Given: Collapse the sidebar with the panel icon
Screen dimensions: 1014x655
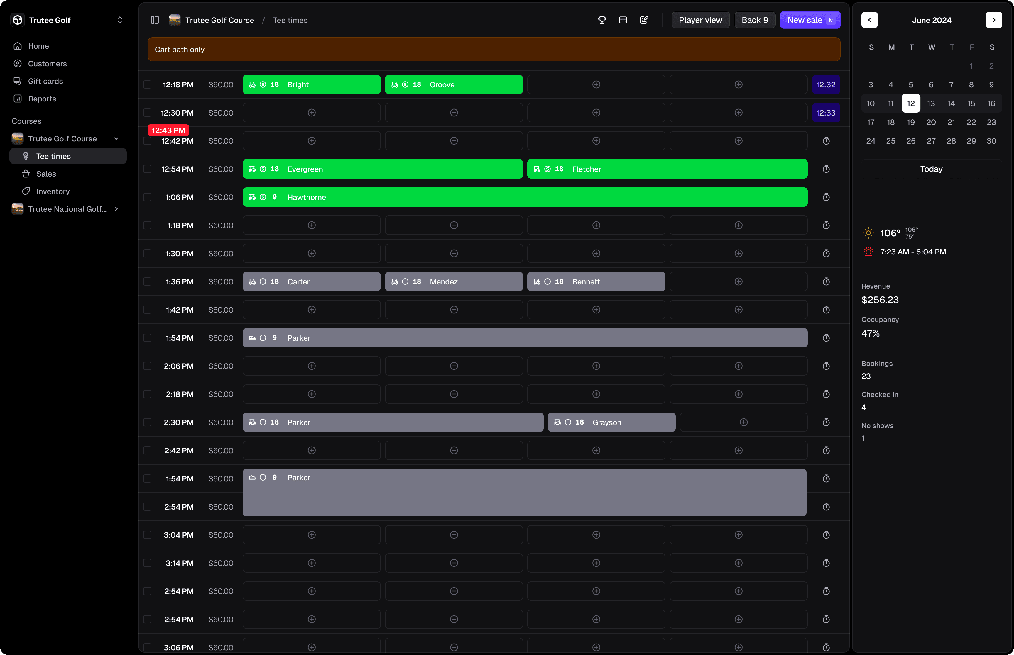Looking at the screenshot, I should pos(154,20).
